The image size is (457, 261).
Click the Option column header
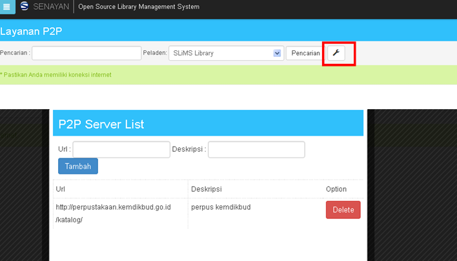tap(336, 189)
